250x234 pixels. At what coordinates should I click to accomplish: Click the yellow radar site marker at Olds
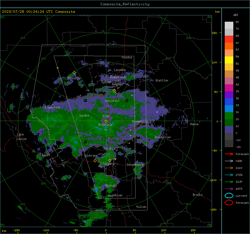tap(106, 121)
